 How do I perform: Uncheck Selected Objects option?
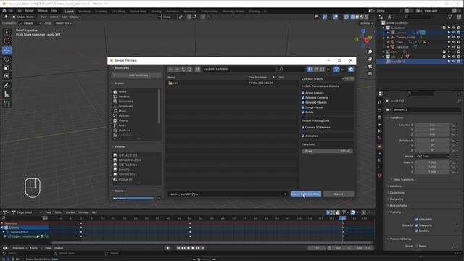tap(303, 102)
